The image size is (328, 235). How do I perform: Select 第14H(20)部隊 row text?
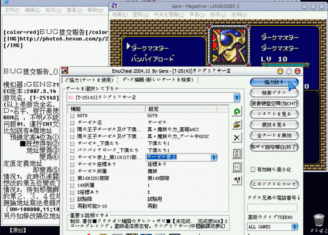(93, 178)
